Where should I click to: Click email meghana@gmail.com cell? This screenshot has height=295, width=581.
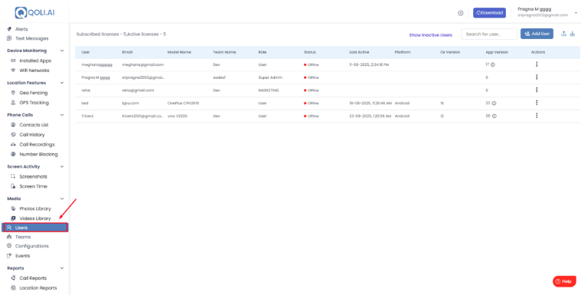point(142,64)
